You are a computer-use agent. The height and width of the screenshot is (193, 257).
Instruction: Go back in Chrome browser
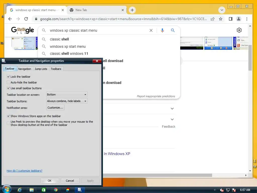click(x=10, y=19)
